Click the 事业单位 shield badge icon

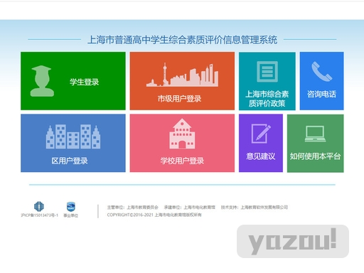[x=70, y=207]
